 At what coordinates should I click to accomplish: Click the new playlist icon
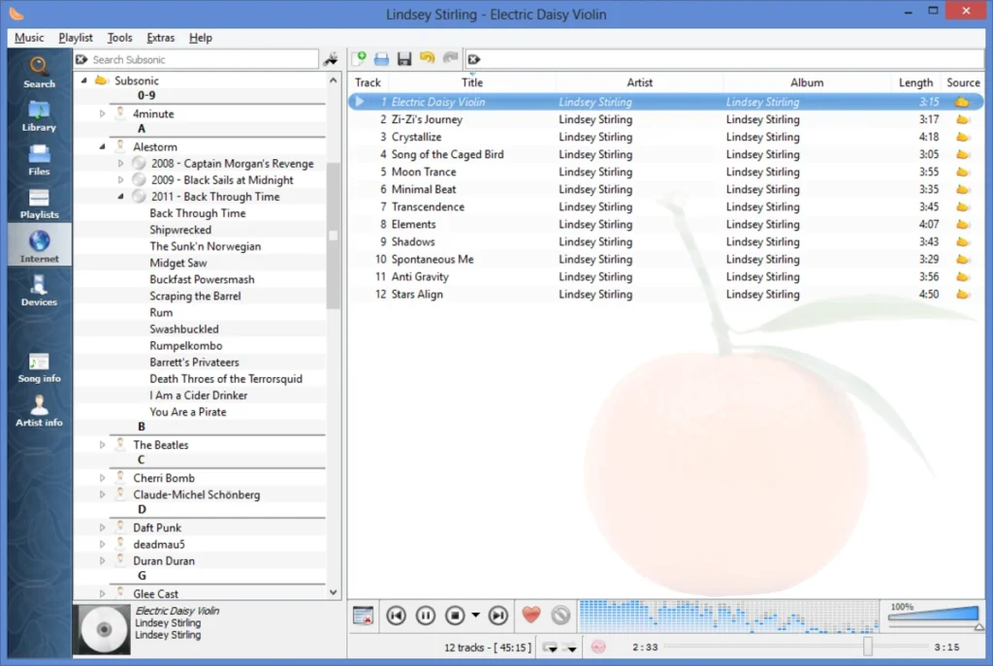(x=359, y=59)
